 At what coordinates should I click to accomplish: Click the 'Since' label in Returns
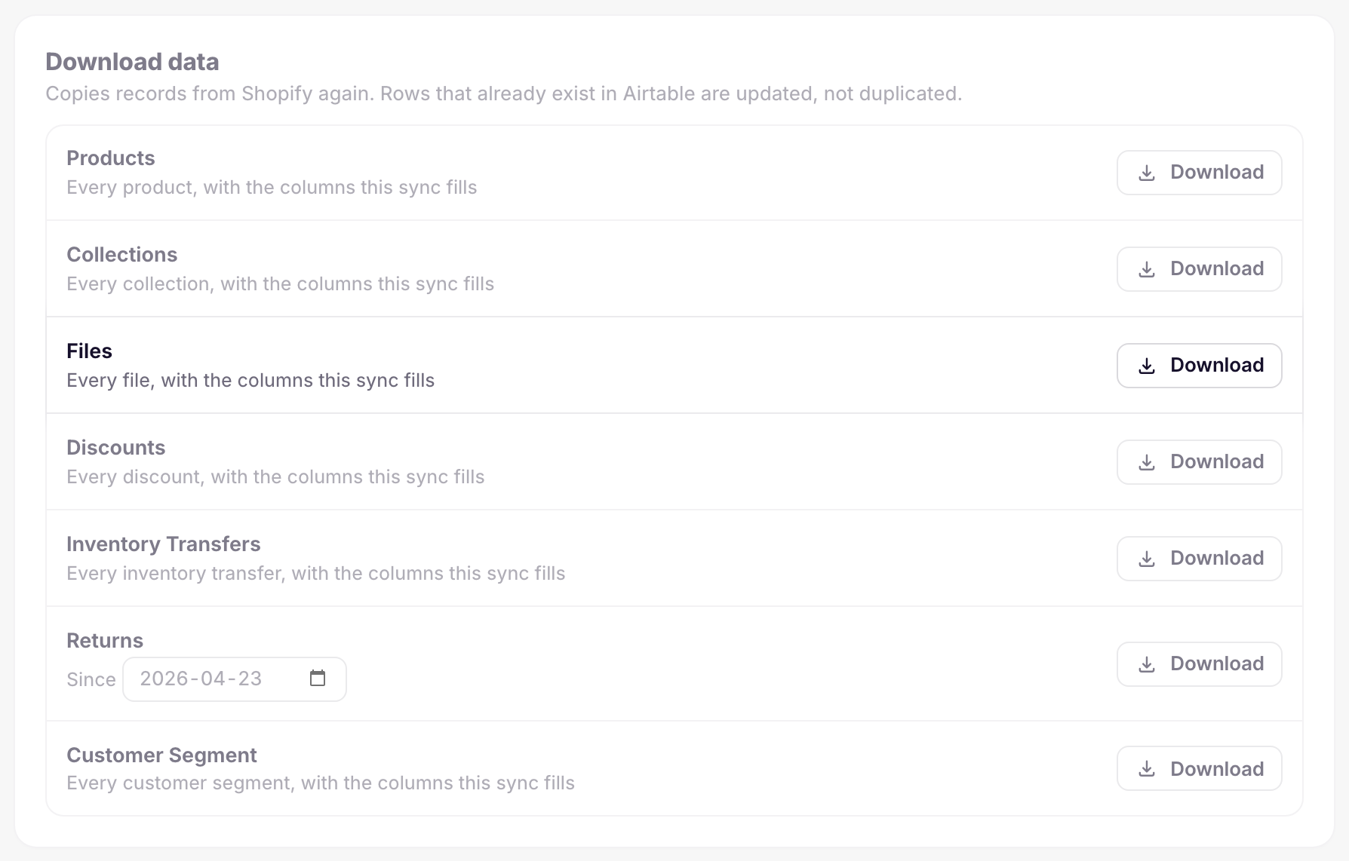[x=91, y=679]
